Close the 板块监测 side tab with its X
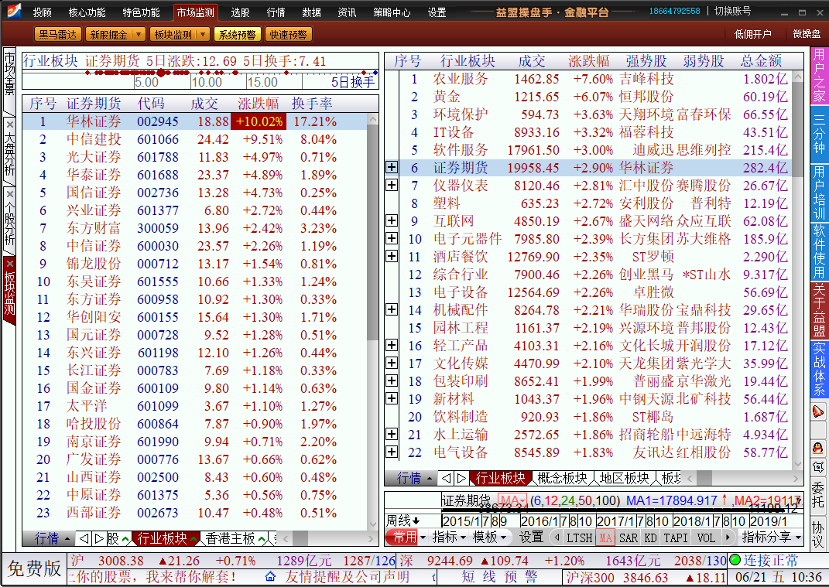The width and height of the screenshot is (829, 587). click(9, 264)
